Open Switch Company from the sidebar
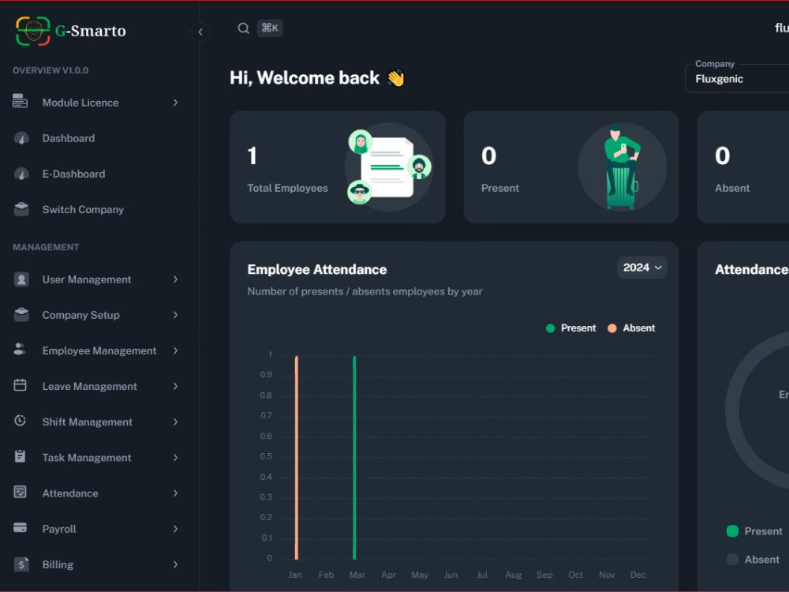The height and width of the screenshot is (592, 789). tap(83, 209)
